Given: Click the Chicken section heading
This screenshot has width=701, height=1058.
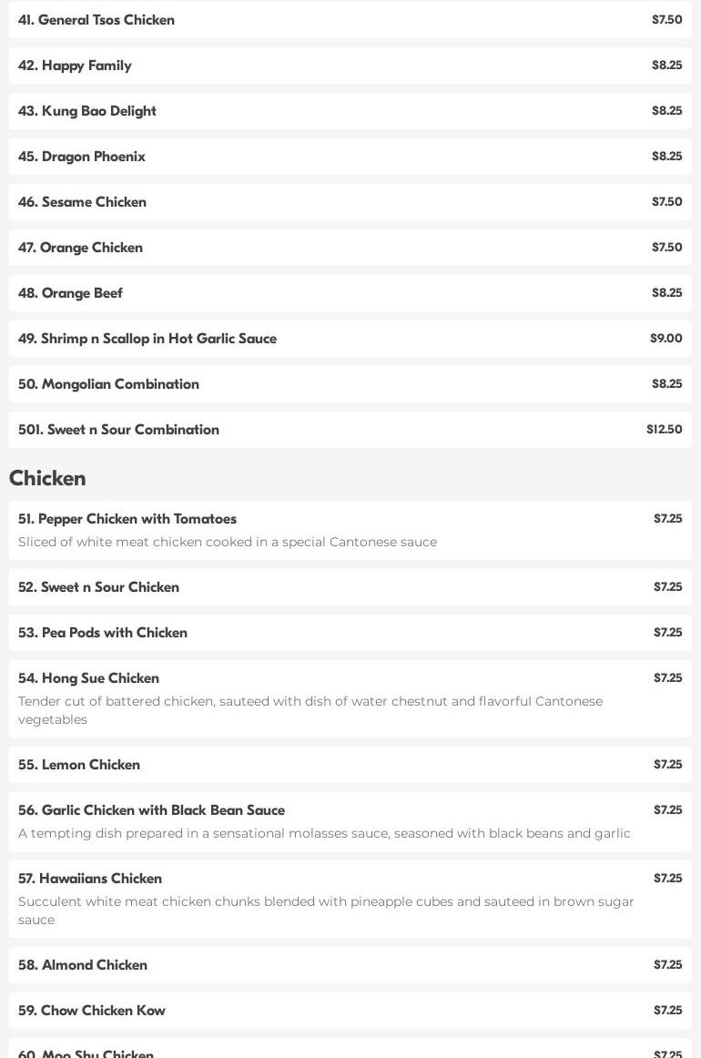Looking at the screenshot, I should (x=47, y=478).
